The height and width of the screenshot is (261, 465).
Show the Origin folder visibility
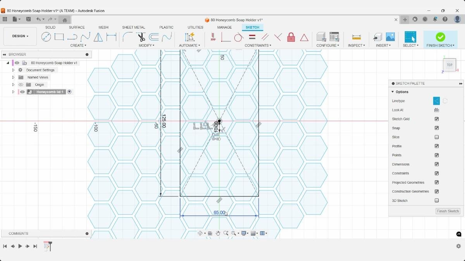[x=21, y=85]
